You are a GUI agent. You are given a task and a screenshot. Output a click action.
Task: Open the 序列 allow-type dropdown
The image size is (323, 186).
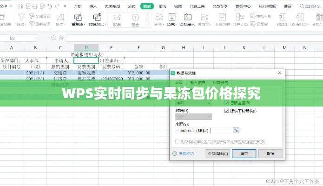193,103
